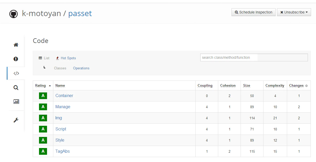Click the k-motoyan owner name

[x=41, y=13]
